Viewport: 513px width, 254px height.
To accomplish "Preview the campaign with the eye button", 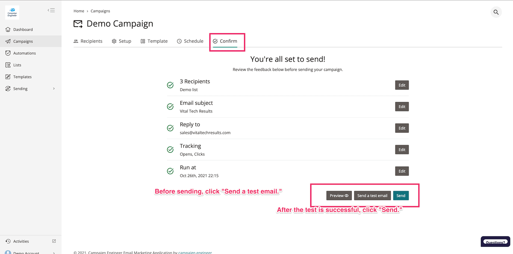I will pyautogui.click(x=339, y=195).
